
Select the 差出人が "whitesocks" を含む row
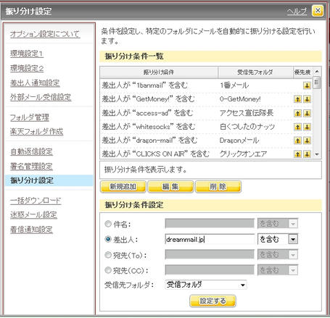tap(206, 127)
